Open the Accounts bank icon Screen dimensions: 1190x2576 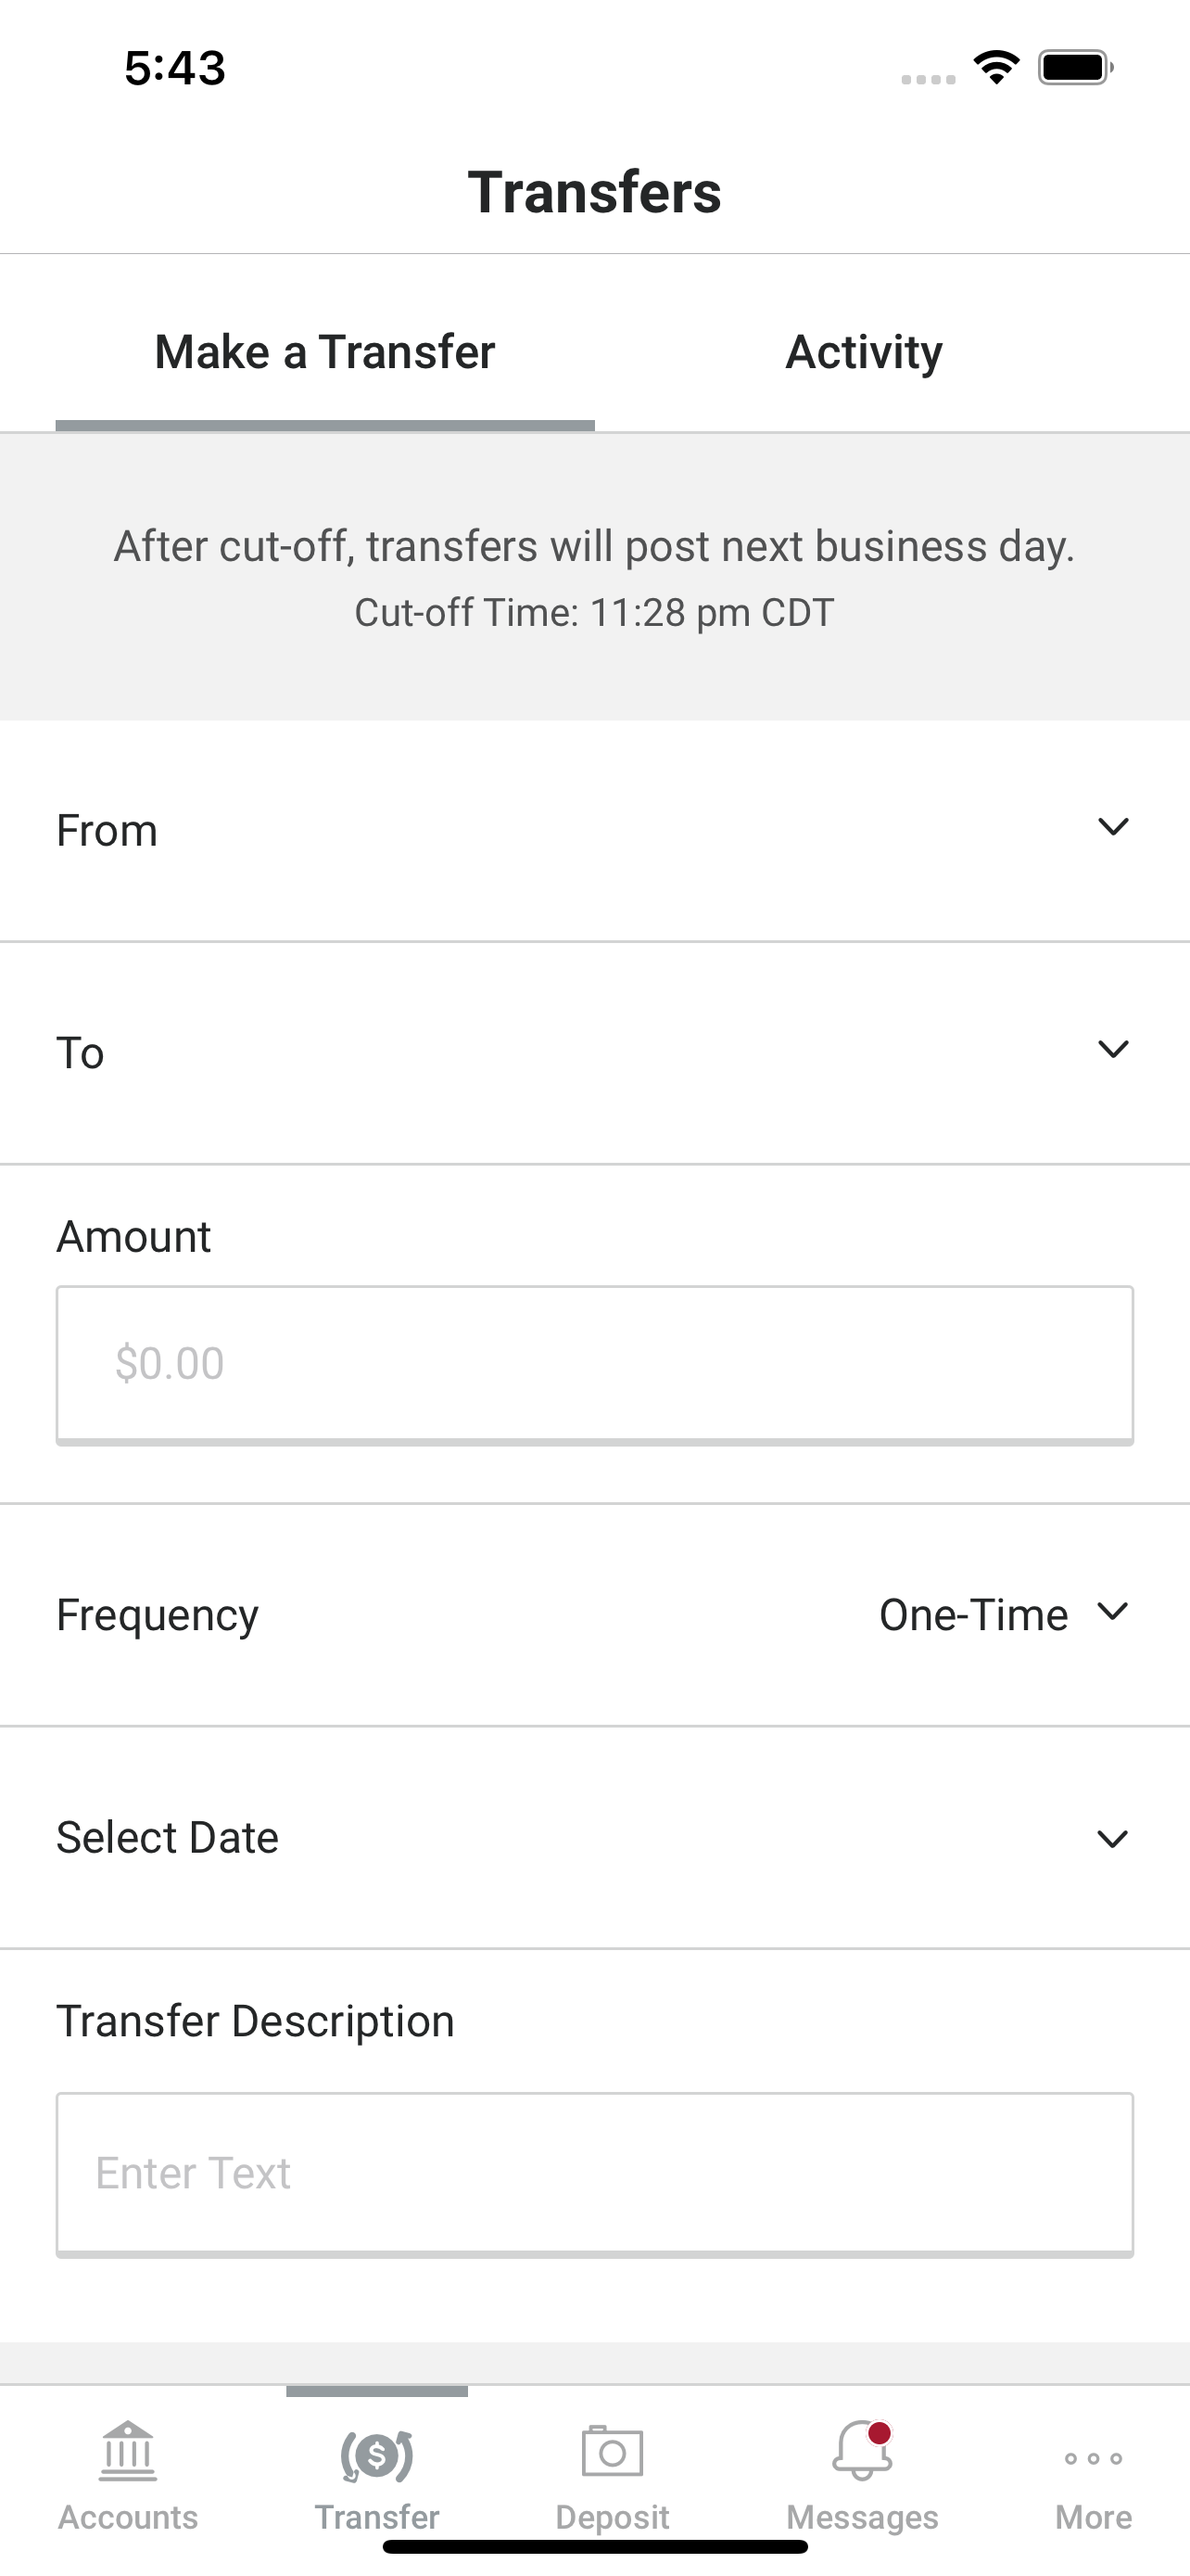coord(128,2452)
